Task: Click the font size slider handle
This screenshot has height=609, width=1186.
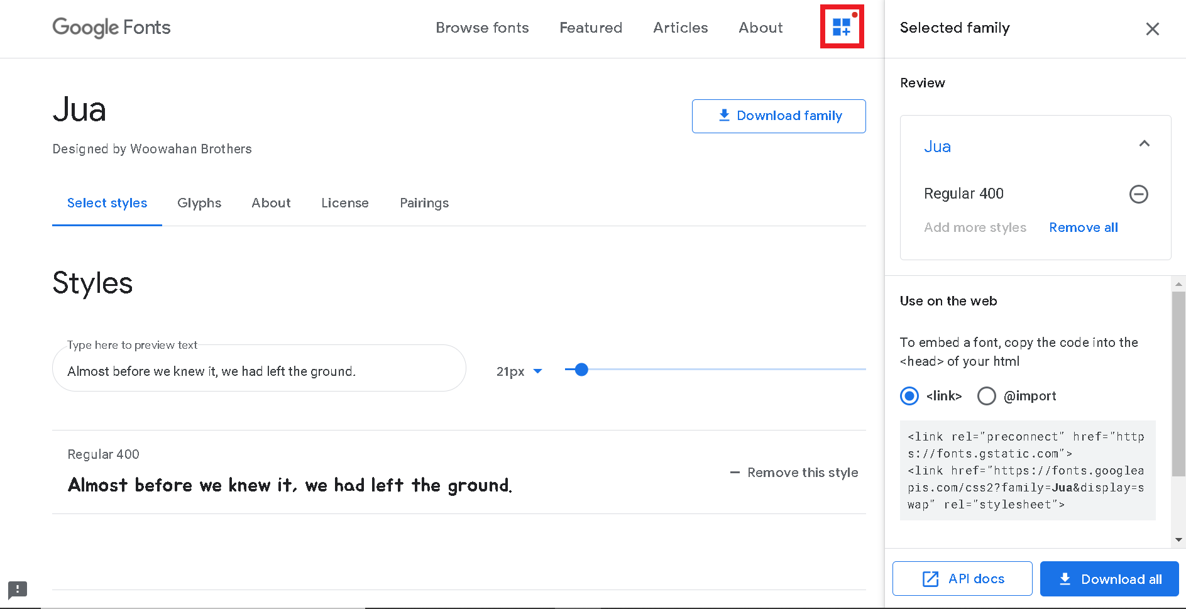Action: [581, 370]
